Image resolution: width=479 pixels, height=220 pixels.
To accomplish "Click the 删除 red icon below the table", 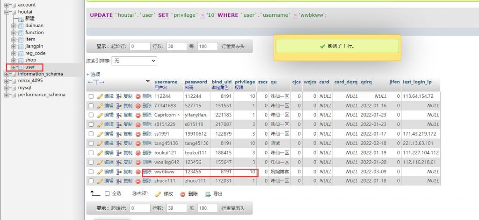I will [x=183, y=194].
